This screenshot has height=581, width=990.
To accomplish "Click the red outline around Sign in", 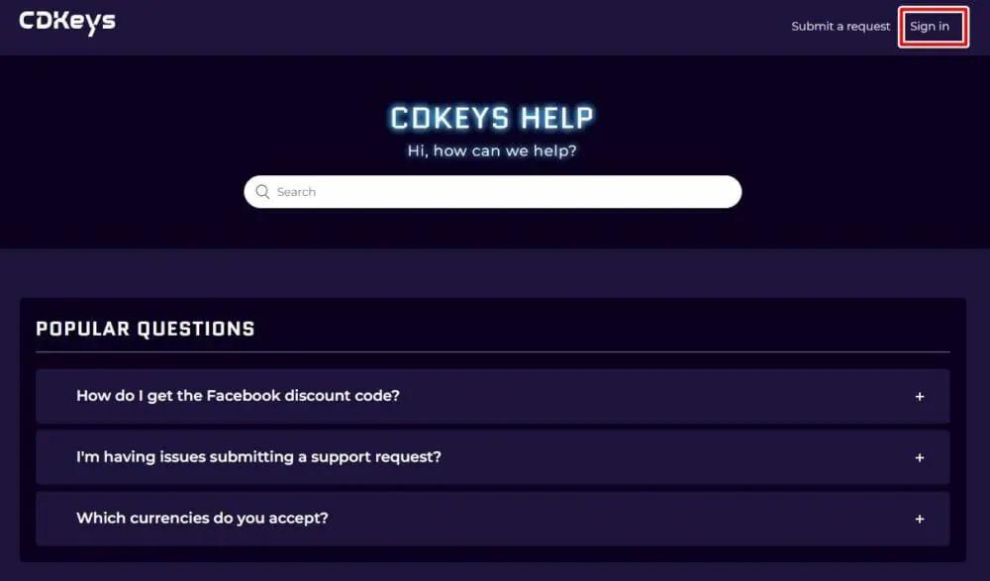I will pyautogui.click(x=933, y=8).
